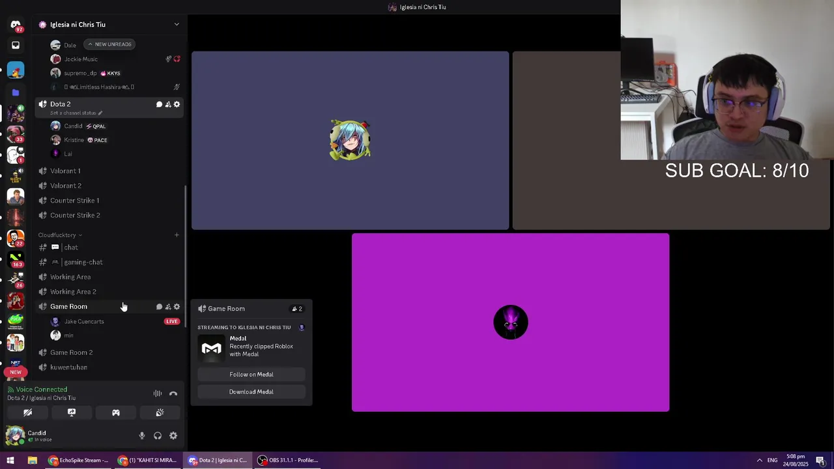Disconnect from voice with hang-up icon

coord(173,393)
